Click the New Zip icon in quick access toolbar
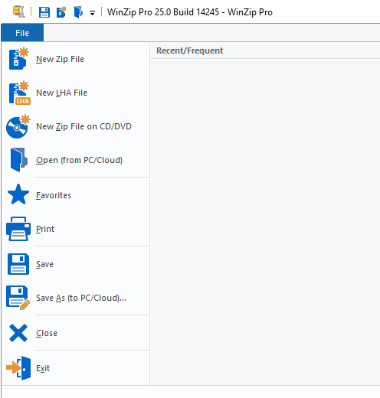380x398 pixels. [61, 12]
